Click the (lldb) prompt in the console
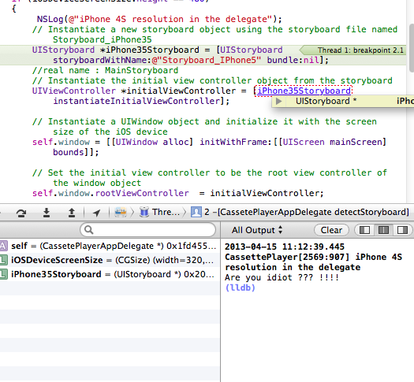The image size is (414, 382). 240,287
